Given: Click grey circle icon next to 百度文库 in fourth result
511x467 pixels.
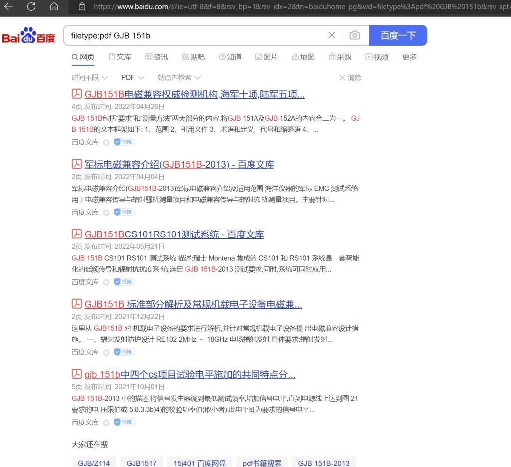Looking at the screenshot, I should coord(106,353).
